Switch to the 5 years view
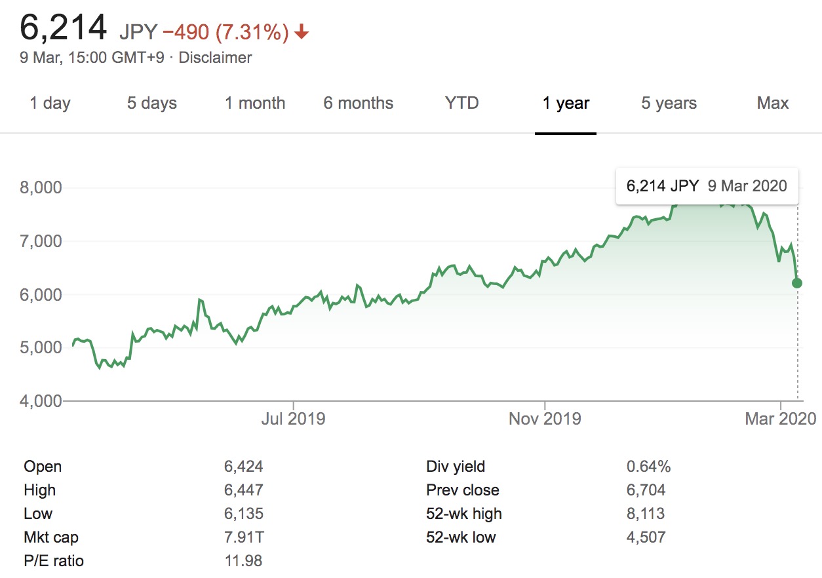 pos(669,103)
